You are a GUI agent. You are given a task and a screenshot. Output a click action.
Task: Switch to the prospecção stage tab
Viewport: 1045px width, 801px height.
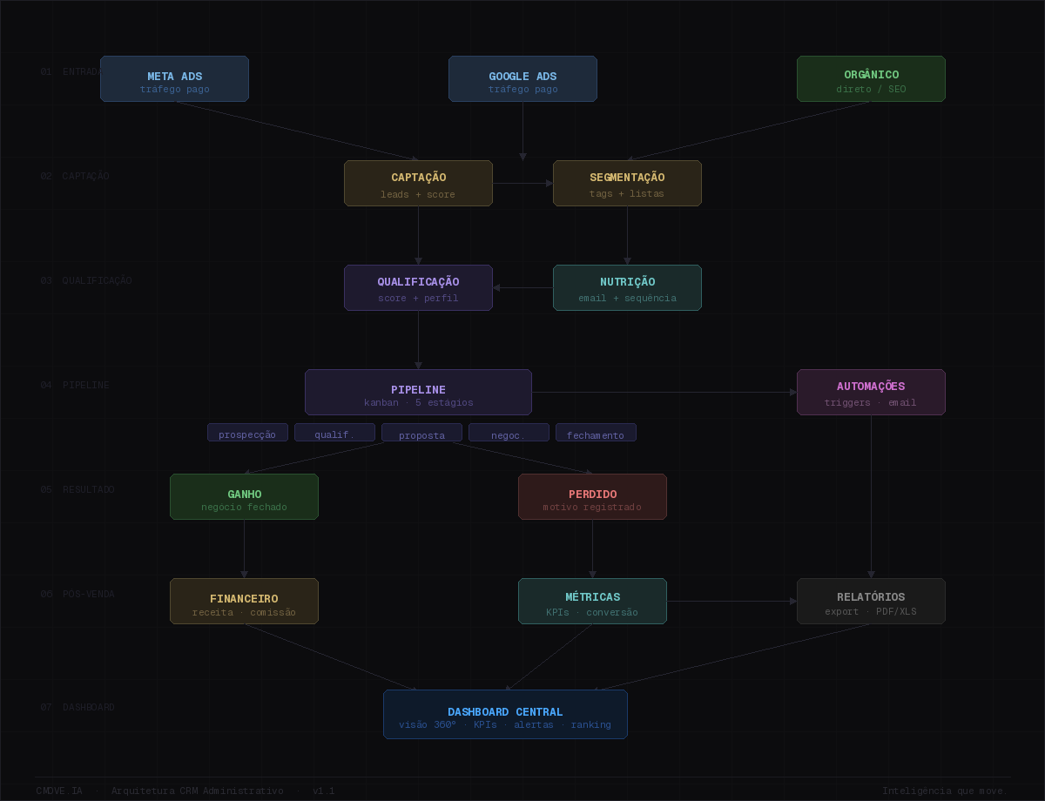click(x=247, y=433)
